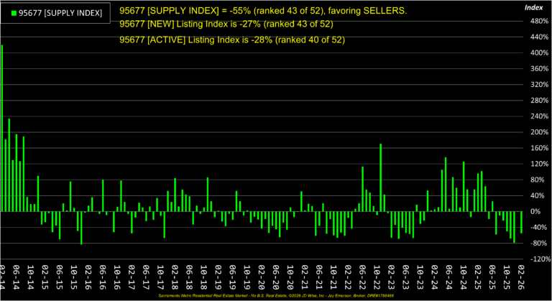This screenshot has height=301, width=552.
Task: Click the 320% axis label
Action: pyautogui.click(x=539, y=85)
